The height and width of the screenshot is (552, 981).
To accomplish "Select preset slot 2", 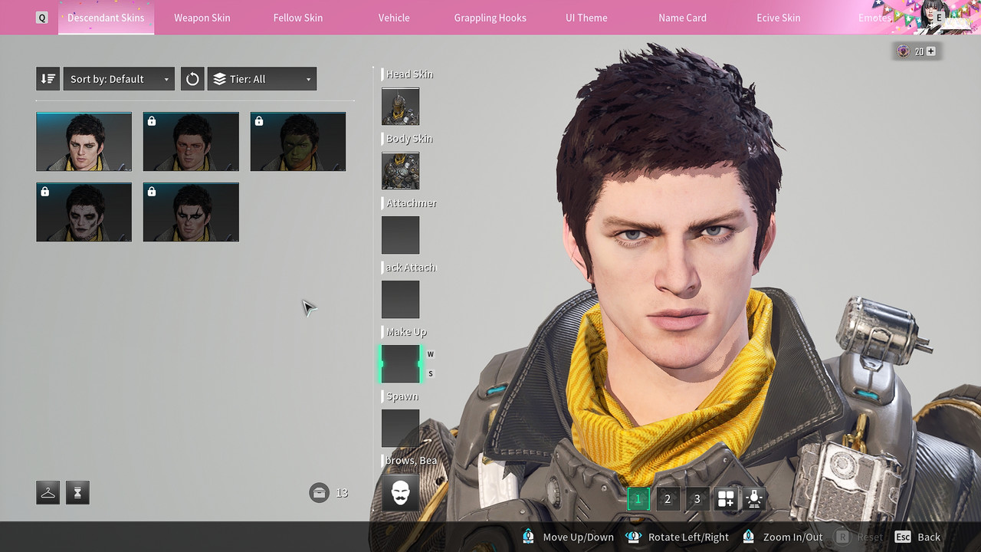I will [668, 499].
